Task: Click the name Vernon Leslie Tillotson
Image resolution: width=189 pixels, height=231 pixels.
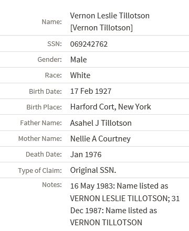Action: [110, 16]
